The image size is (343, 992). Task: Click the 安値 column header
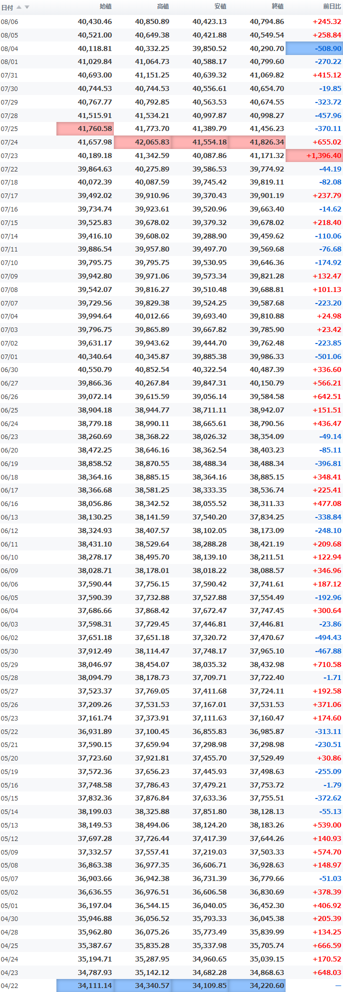point(221,6)
